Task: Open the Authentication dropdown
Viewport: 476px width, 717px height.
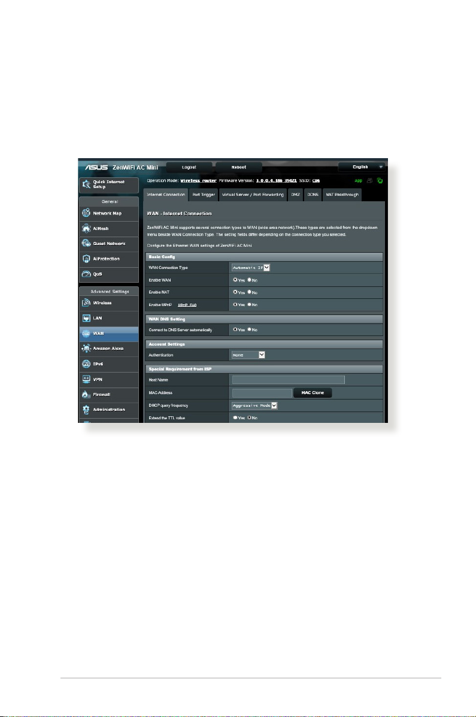Action: [x=248, y=355]
